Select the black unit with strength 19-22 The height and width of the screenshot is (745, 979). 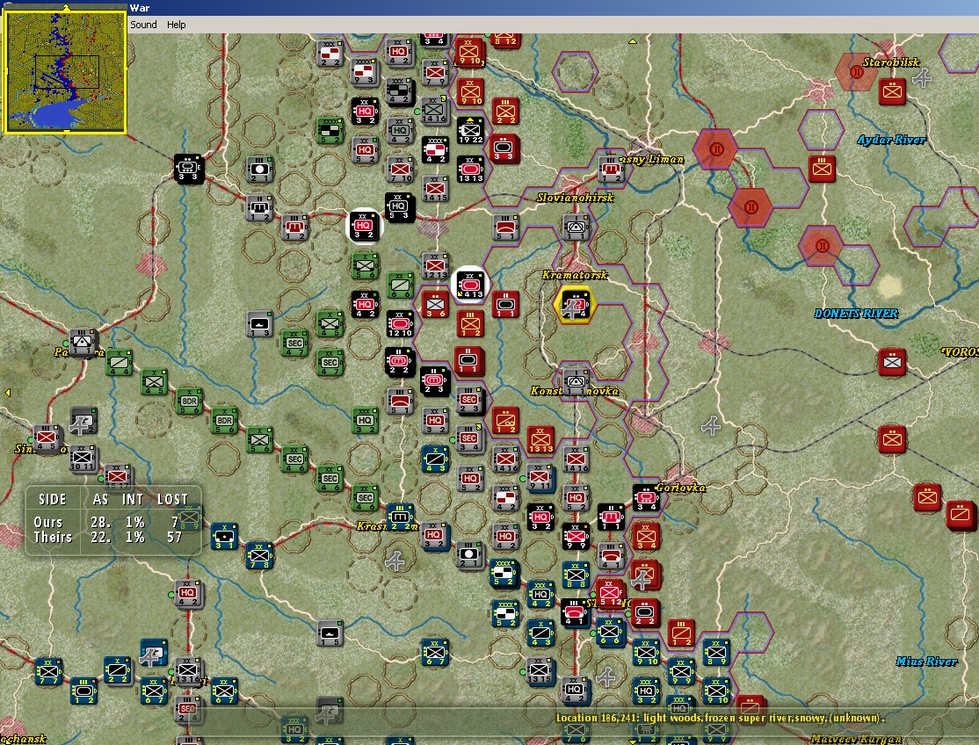click(470, 130)
